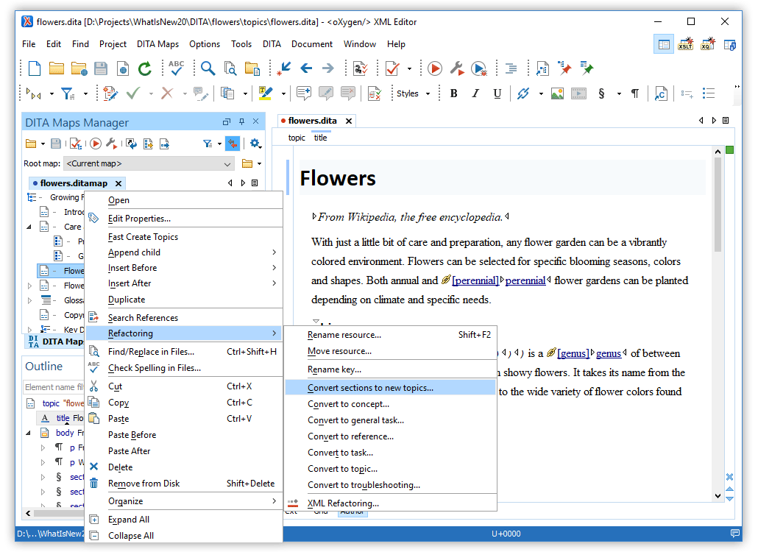This screenshot has height=552, width=758.
Task: Expand the Organize submenu
Action: tap(184, 501)
